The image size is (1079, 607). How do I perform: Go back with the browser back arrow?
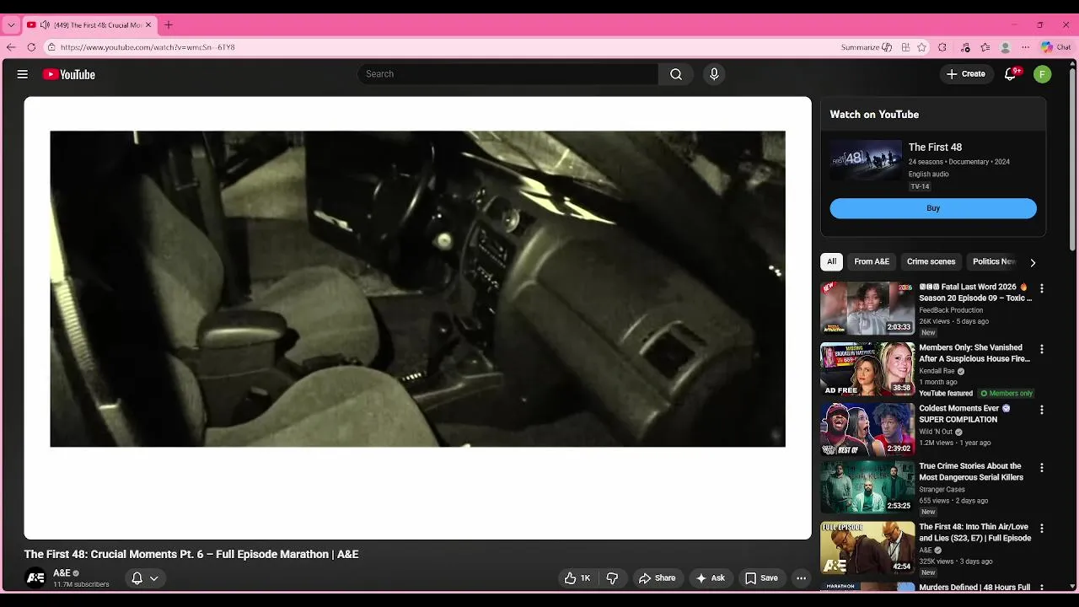pyautogui.click(x=11, y=47)
